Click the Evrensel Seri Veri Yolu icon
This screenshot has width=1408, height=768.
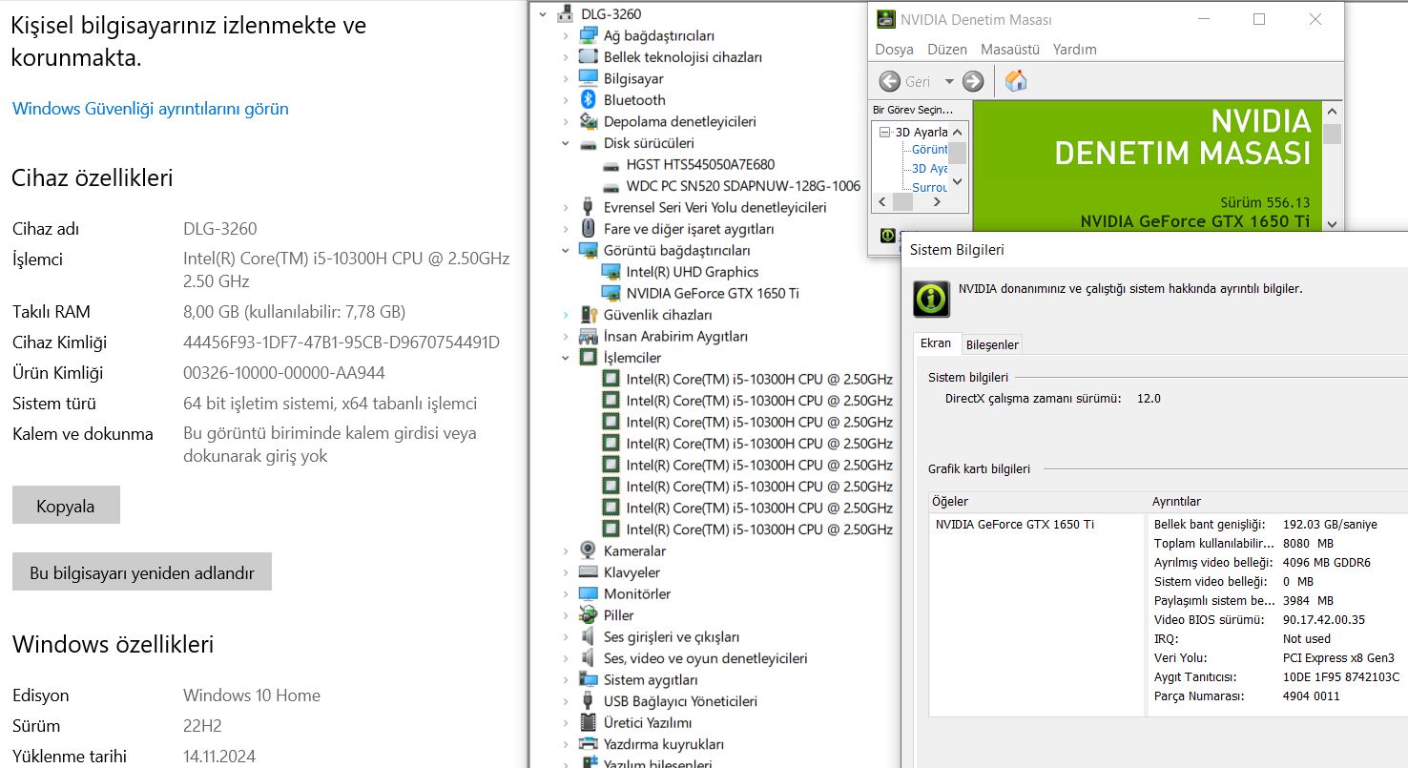[589, 207]
